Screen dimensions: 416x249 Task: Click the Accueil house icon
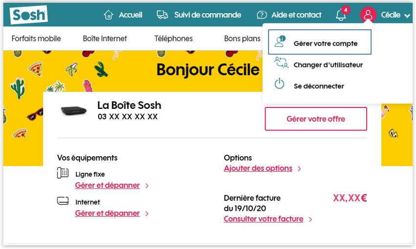click(108, 15)
